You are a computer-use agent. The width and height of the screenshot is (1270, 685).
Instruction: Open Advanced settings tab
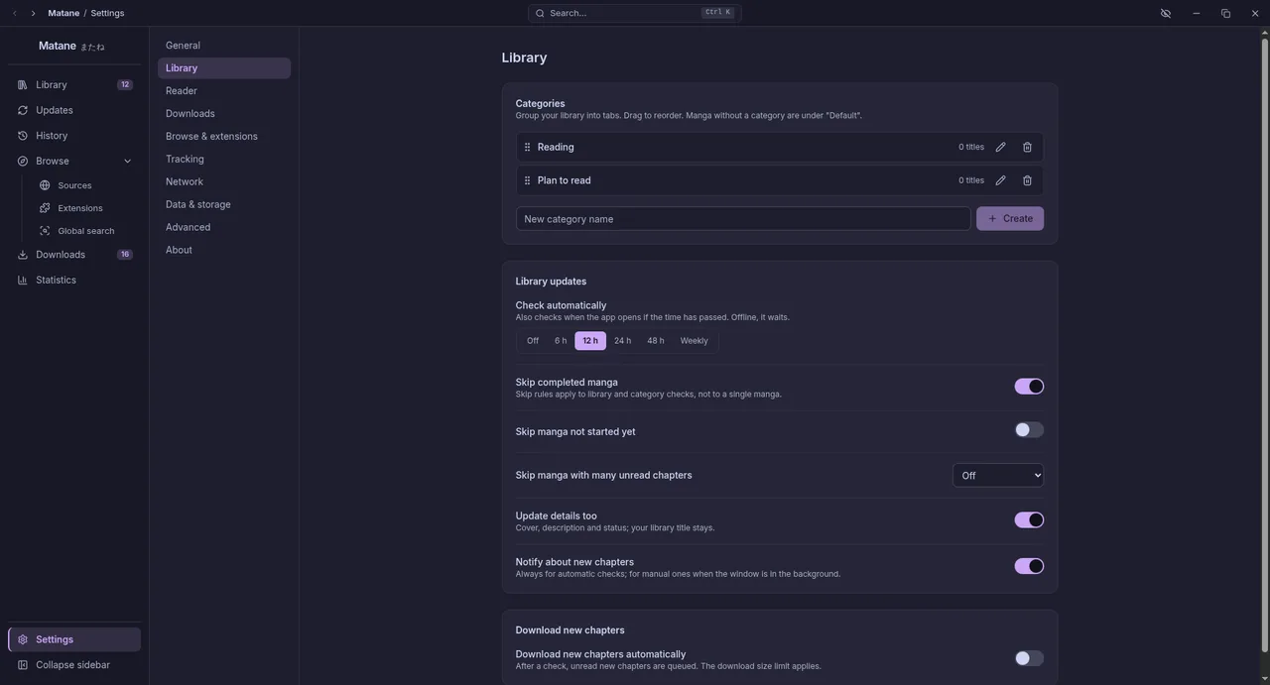(224, 228)
